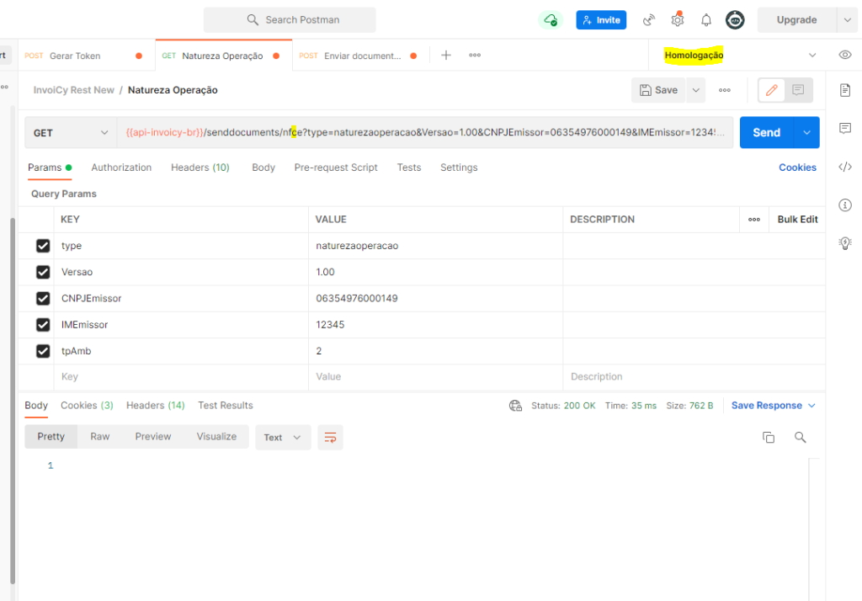
Task: Open the Text response format dropdown
Action: [282, 437]
